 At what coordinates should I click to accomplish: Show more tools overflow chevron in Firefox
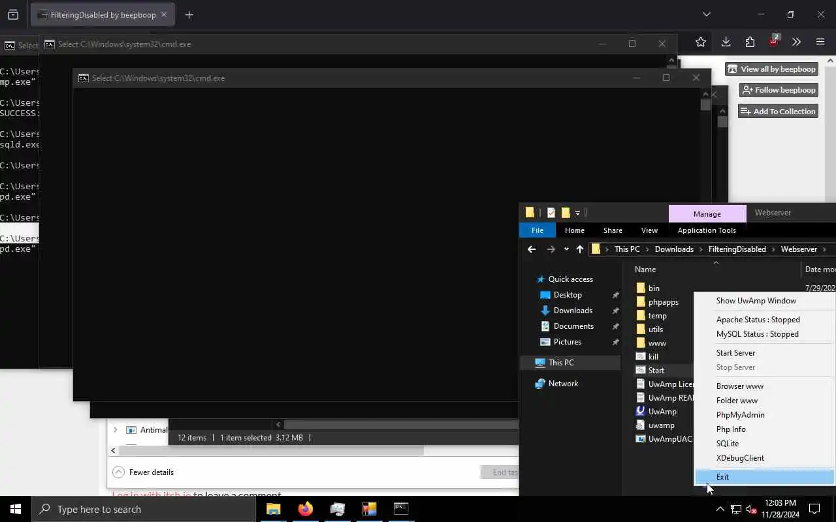point(796,42)
